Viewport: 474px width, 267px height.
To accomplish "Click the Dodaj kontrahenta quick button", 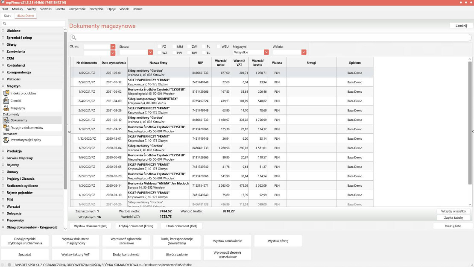I will pos(126,255).
